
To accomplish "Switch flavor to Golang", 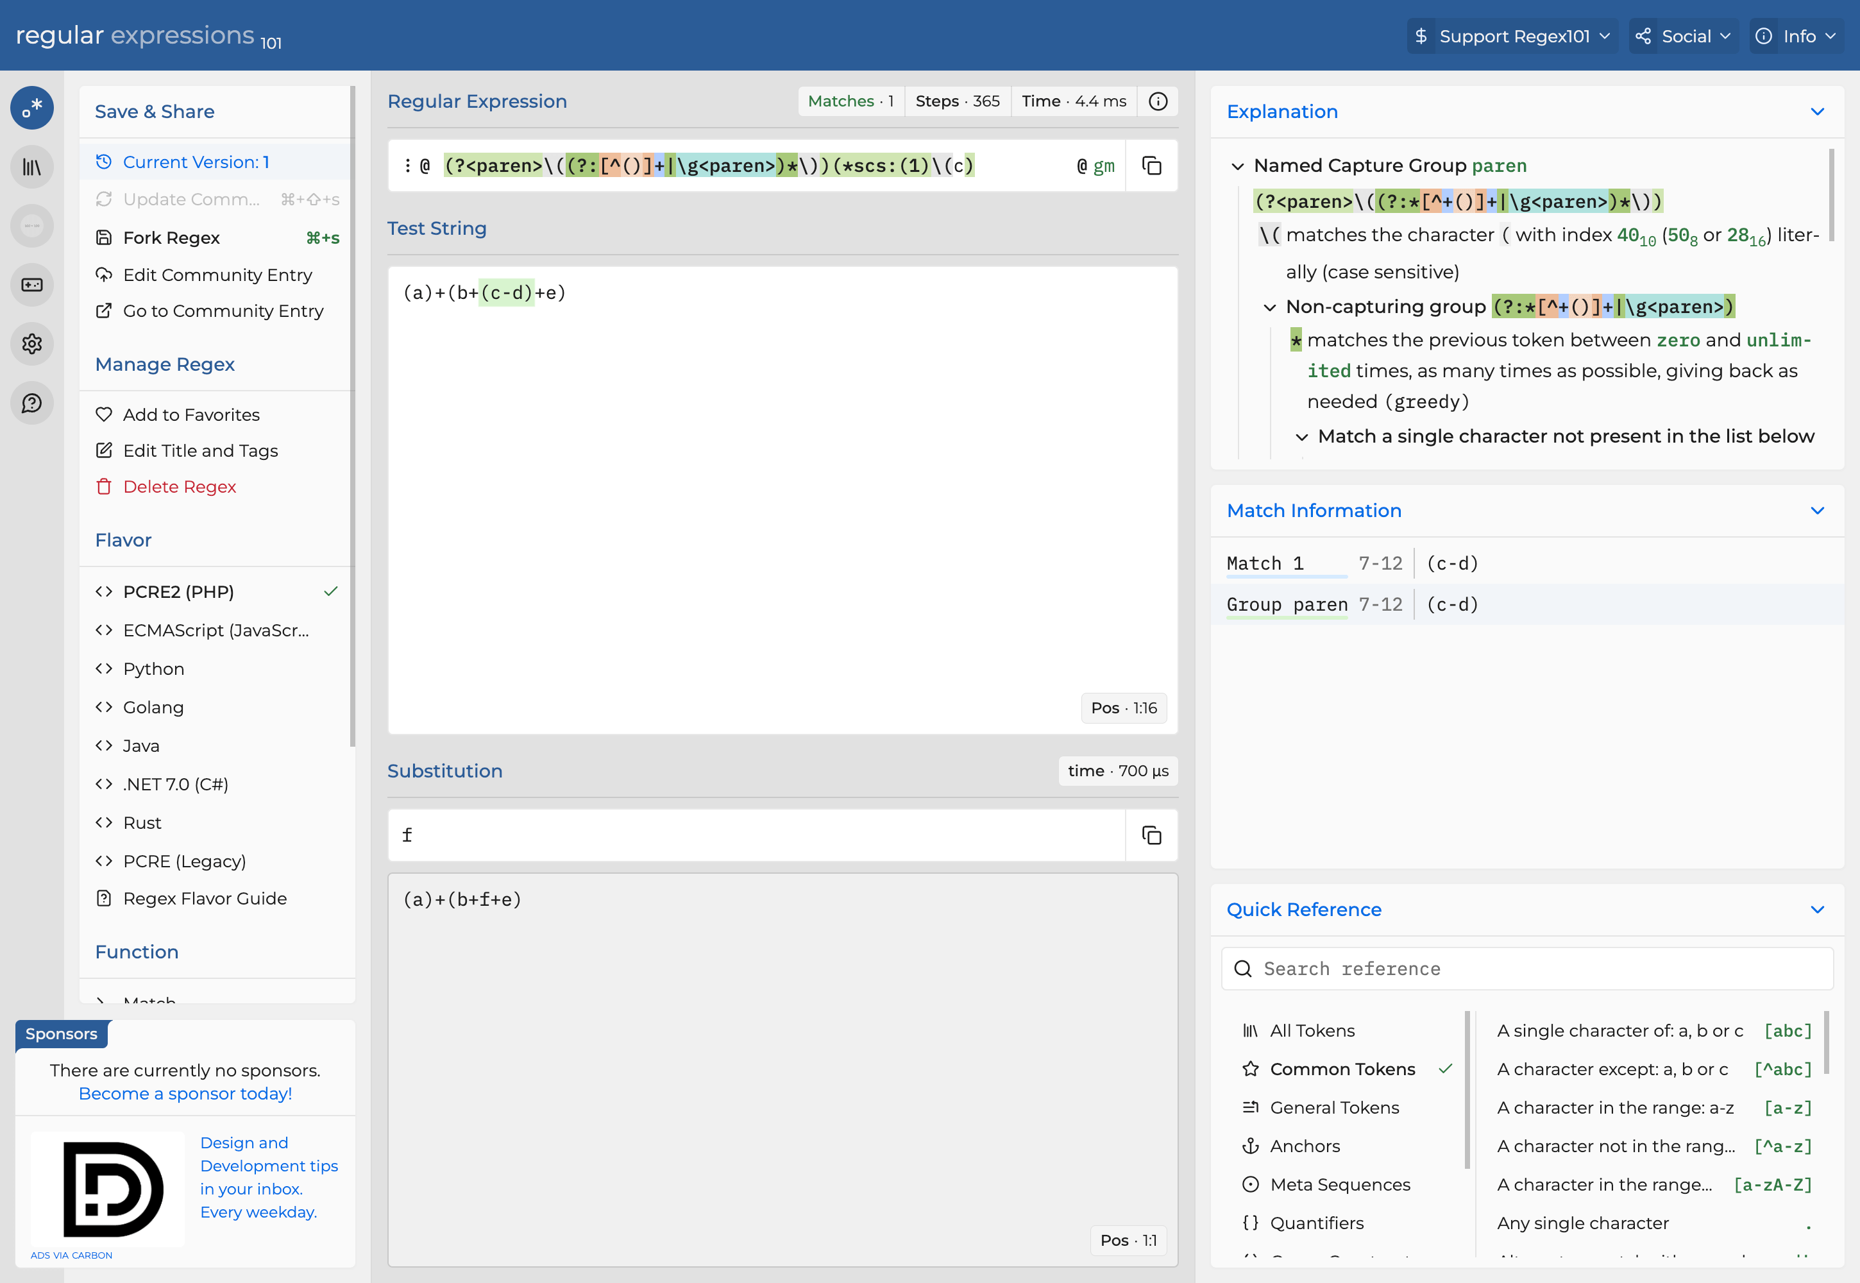I will 153,708.
